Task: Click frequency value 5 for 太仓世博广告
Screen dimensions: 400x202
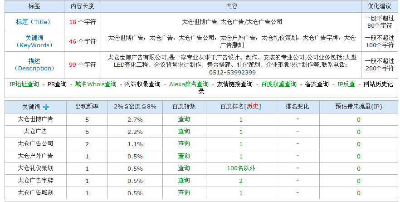Action: pos(87,120)
